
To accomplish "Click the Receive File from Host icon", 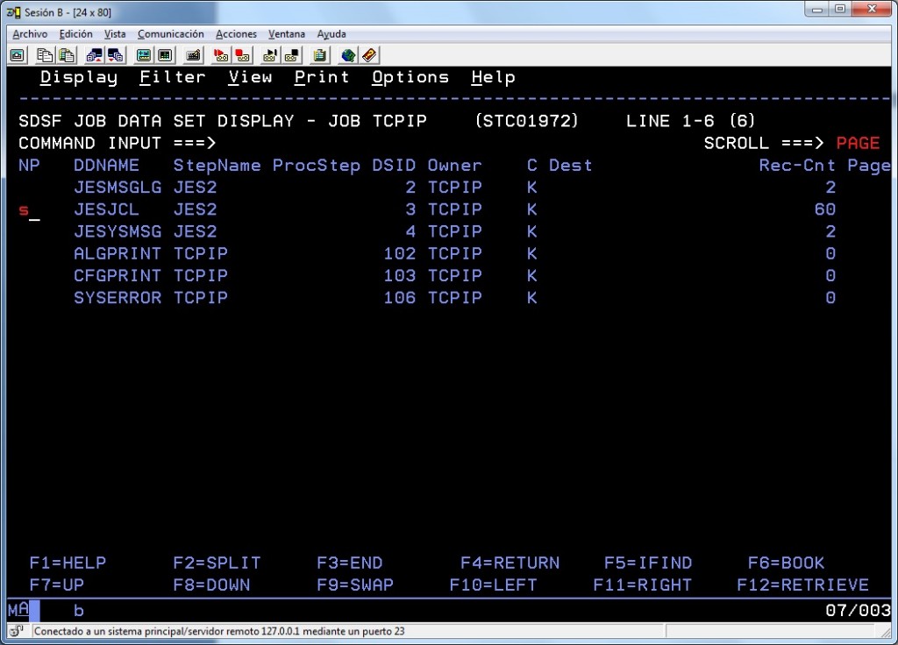I will click(x=116, y=55).
